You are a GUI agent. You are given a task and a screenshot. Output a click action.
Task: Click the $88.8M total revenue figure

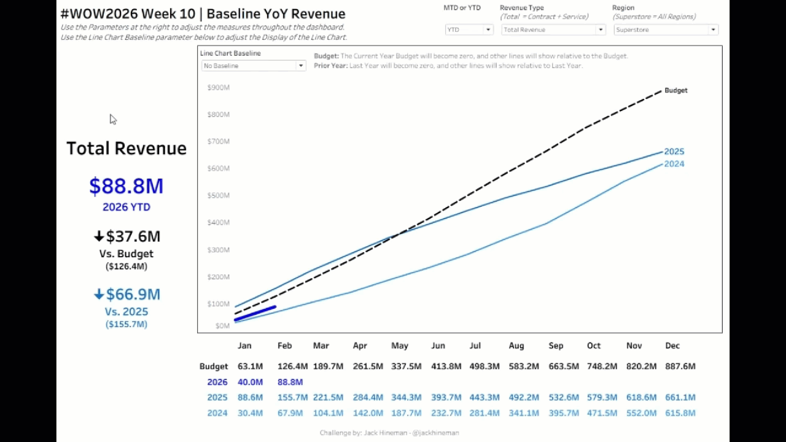[x=126, y=186]
